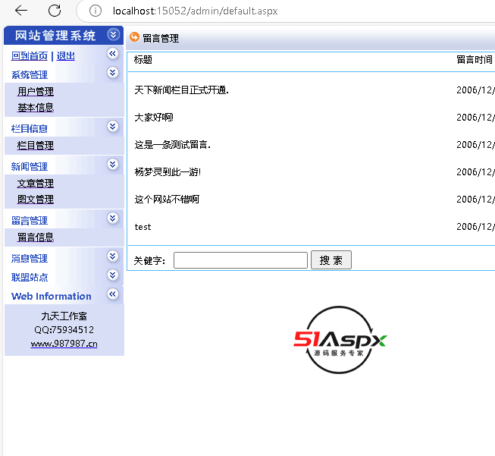Collapse the 栏目信息 section chevron
Viewport: 495px width, 456px height.
tap(113, 127)
